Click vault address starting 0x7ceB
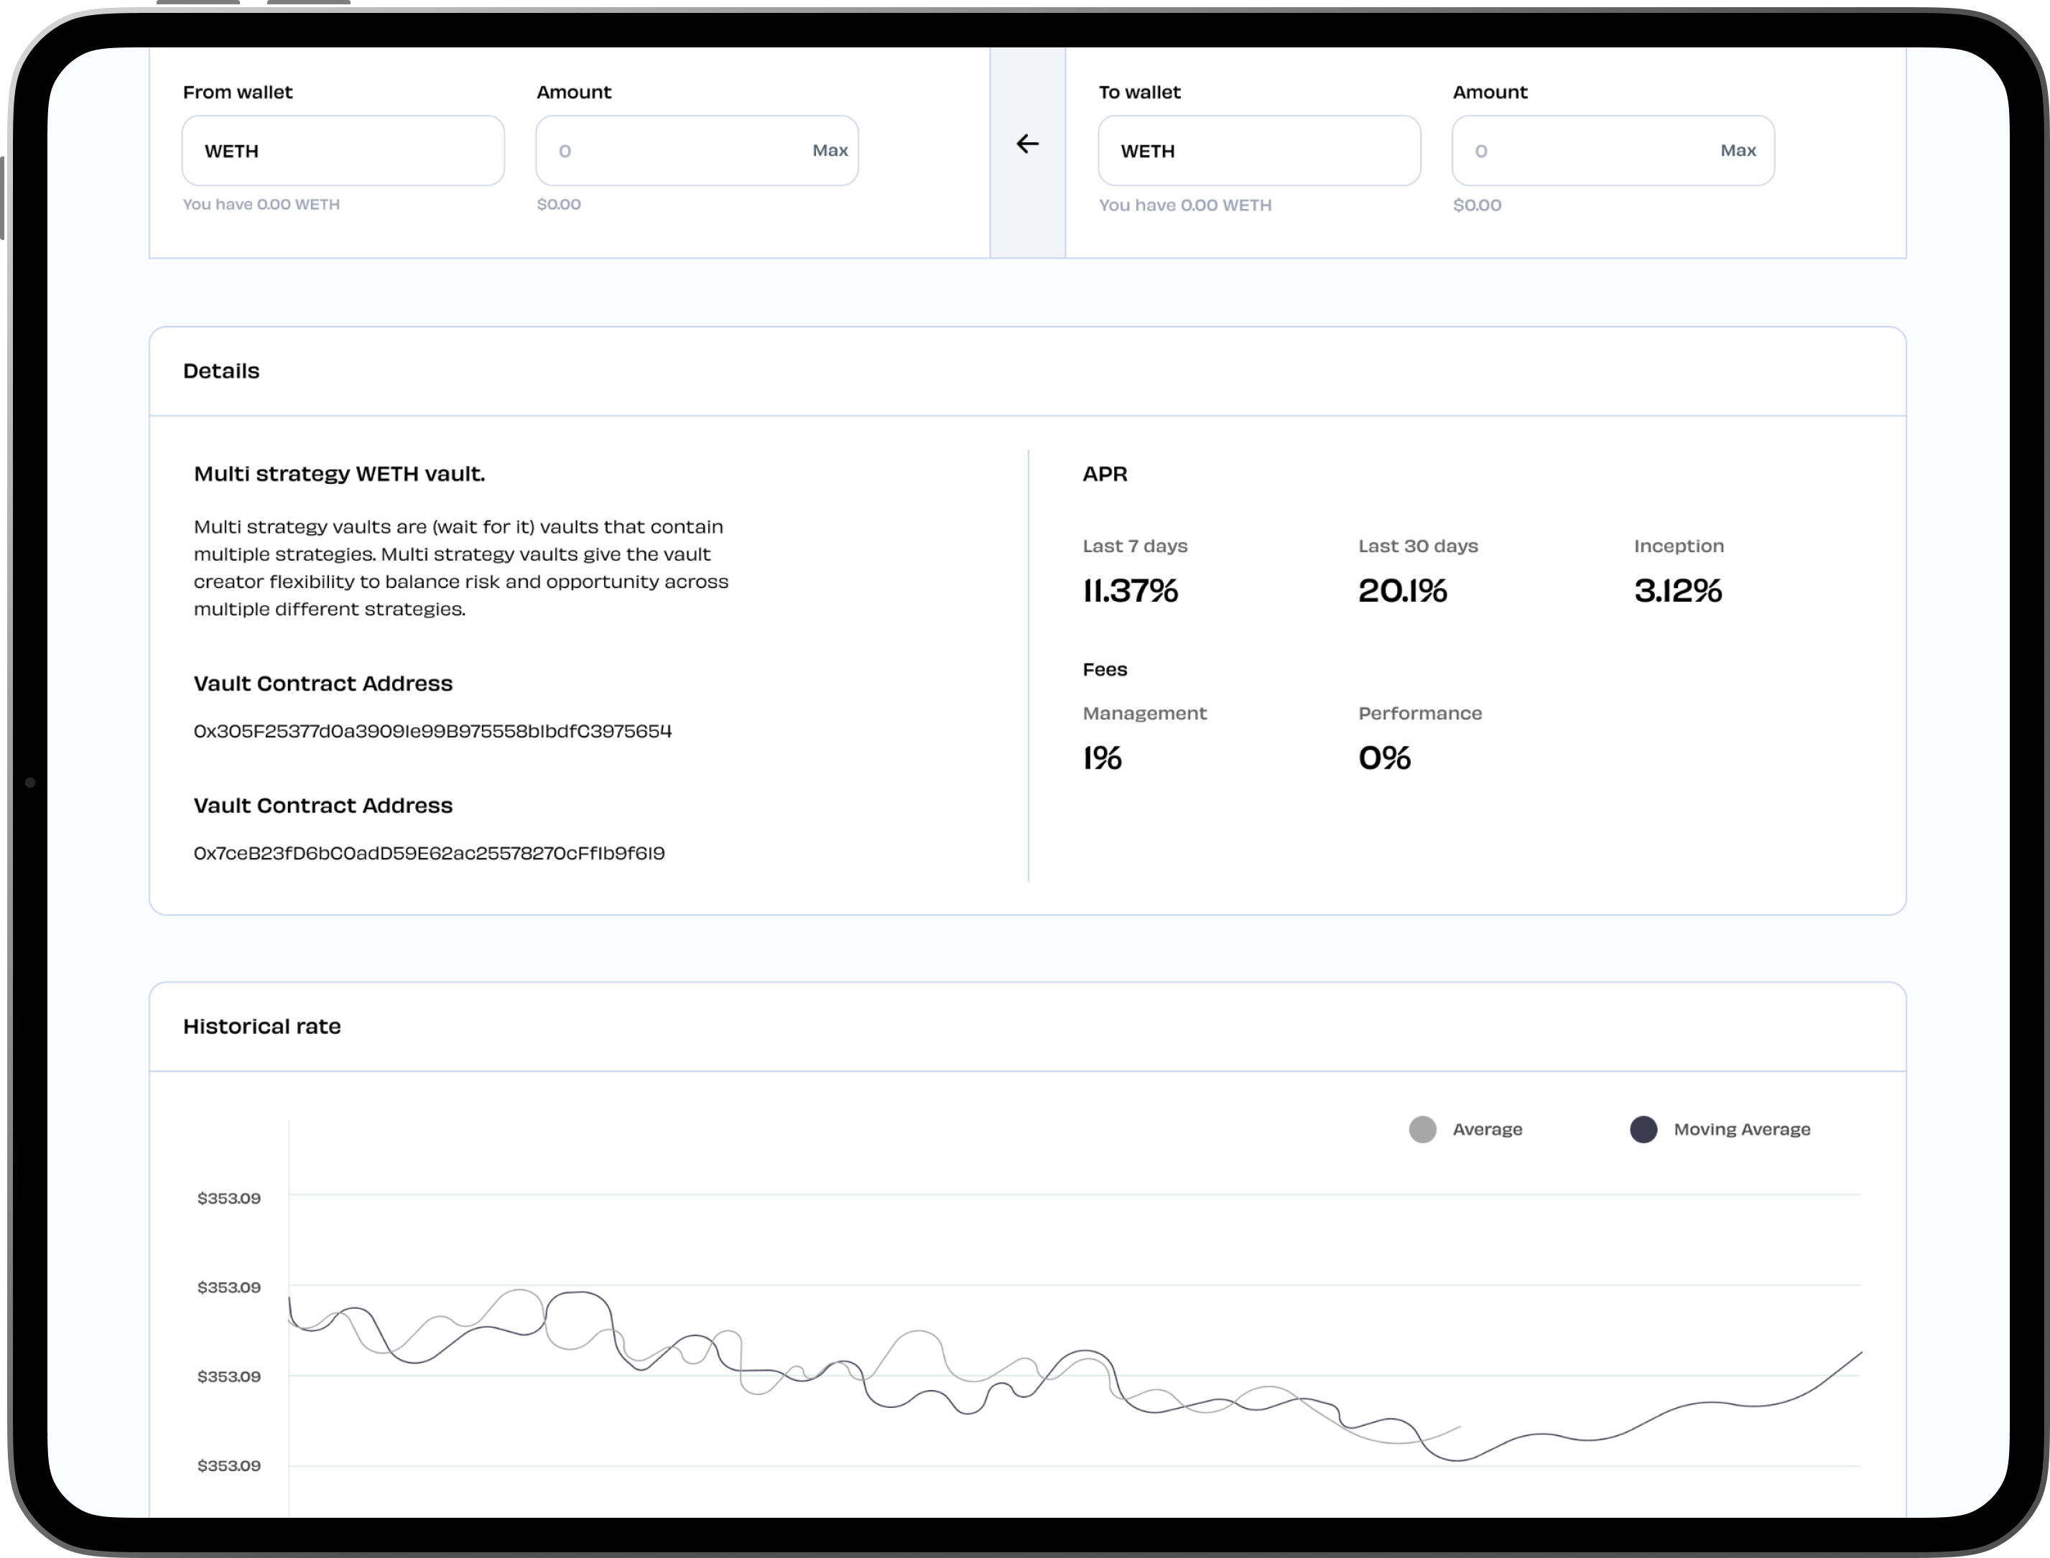Screen dimensions: 2050x1558 coord(429,853)
